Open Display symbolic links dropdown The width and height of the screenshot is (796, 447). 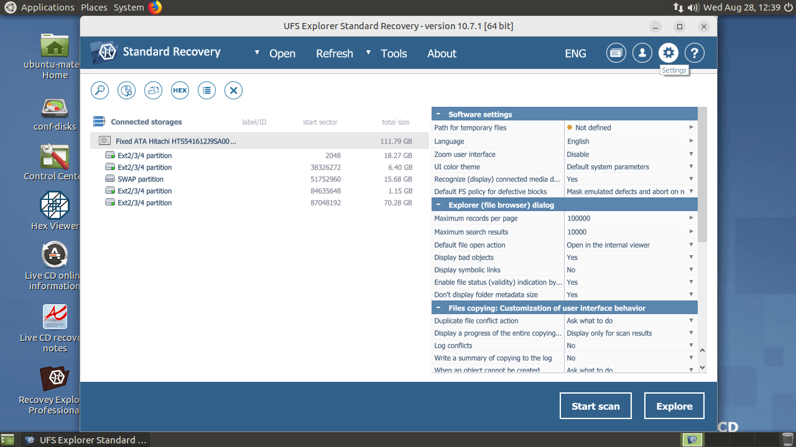[691, 269]
